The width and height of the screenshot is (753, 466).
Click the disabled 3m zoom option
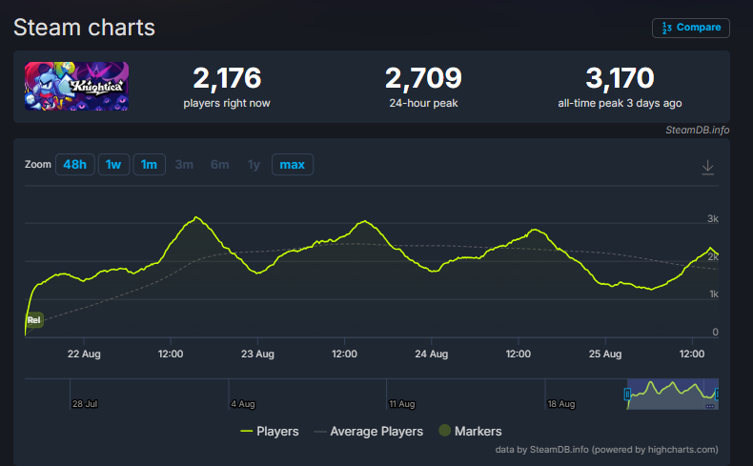point(184,165)
